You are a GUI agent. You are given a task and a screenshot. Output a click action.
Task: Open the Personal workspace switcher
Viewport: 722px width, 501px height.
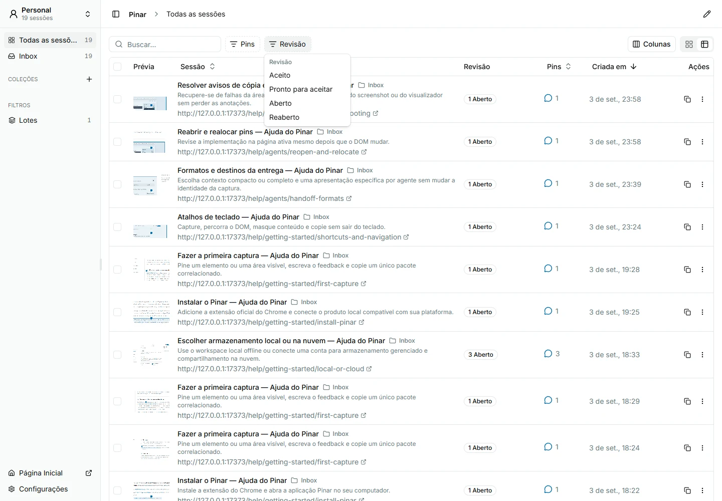(x=50, y=14)
